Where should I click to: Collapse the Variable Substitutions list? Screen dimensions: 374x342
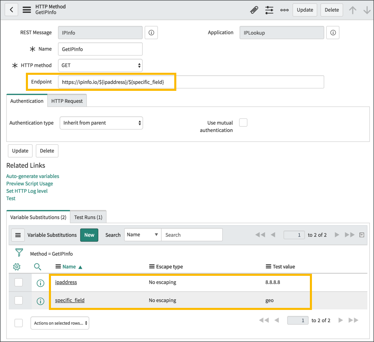pos(362,235)
